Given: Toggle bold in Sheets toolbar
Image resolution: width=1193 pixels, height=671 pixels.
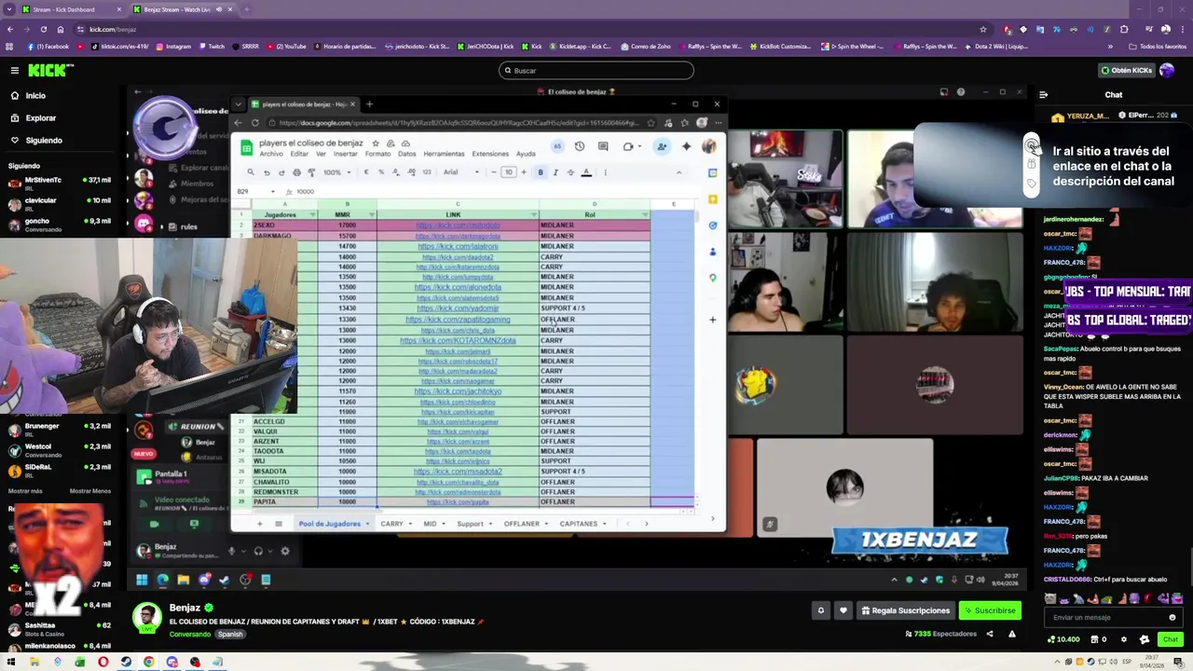Looking at the screenshot, I should pyautogui.click(x=540, y=172).
